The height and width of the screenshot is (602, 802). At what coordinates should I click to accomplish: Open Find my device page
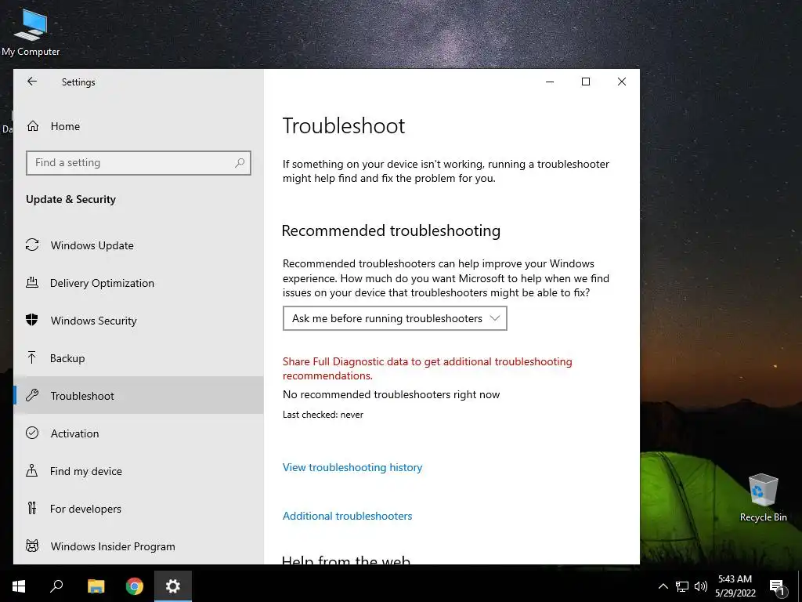point(139,470)
